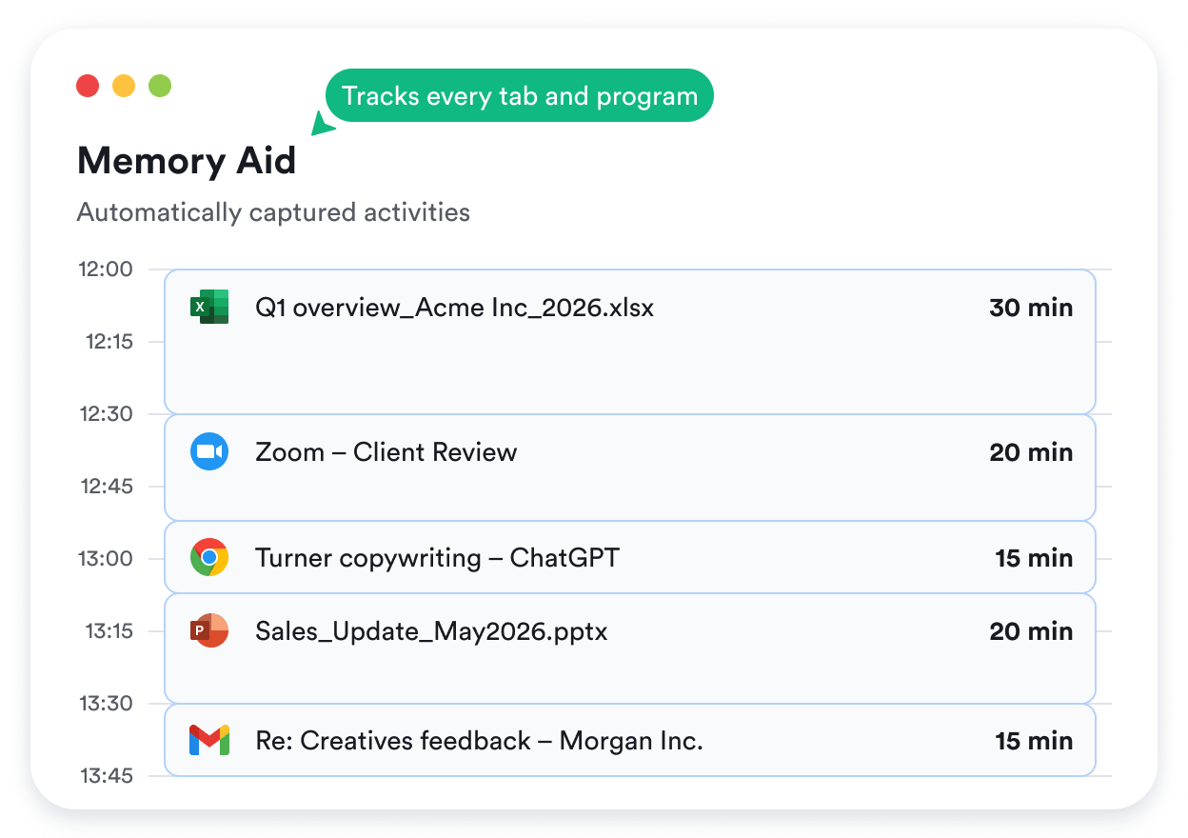Click the 12:45 time label
1188x838 pixels.
point(107,486)
